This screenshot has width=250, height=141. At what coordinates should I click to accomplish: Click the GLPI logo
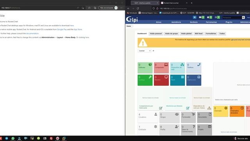click(x=132, y=20)
